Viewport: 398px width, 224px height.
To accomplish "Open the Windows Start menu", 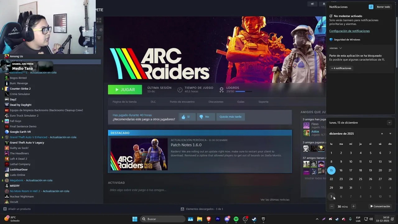I will click(x=135, y=219).
